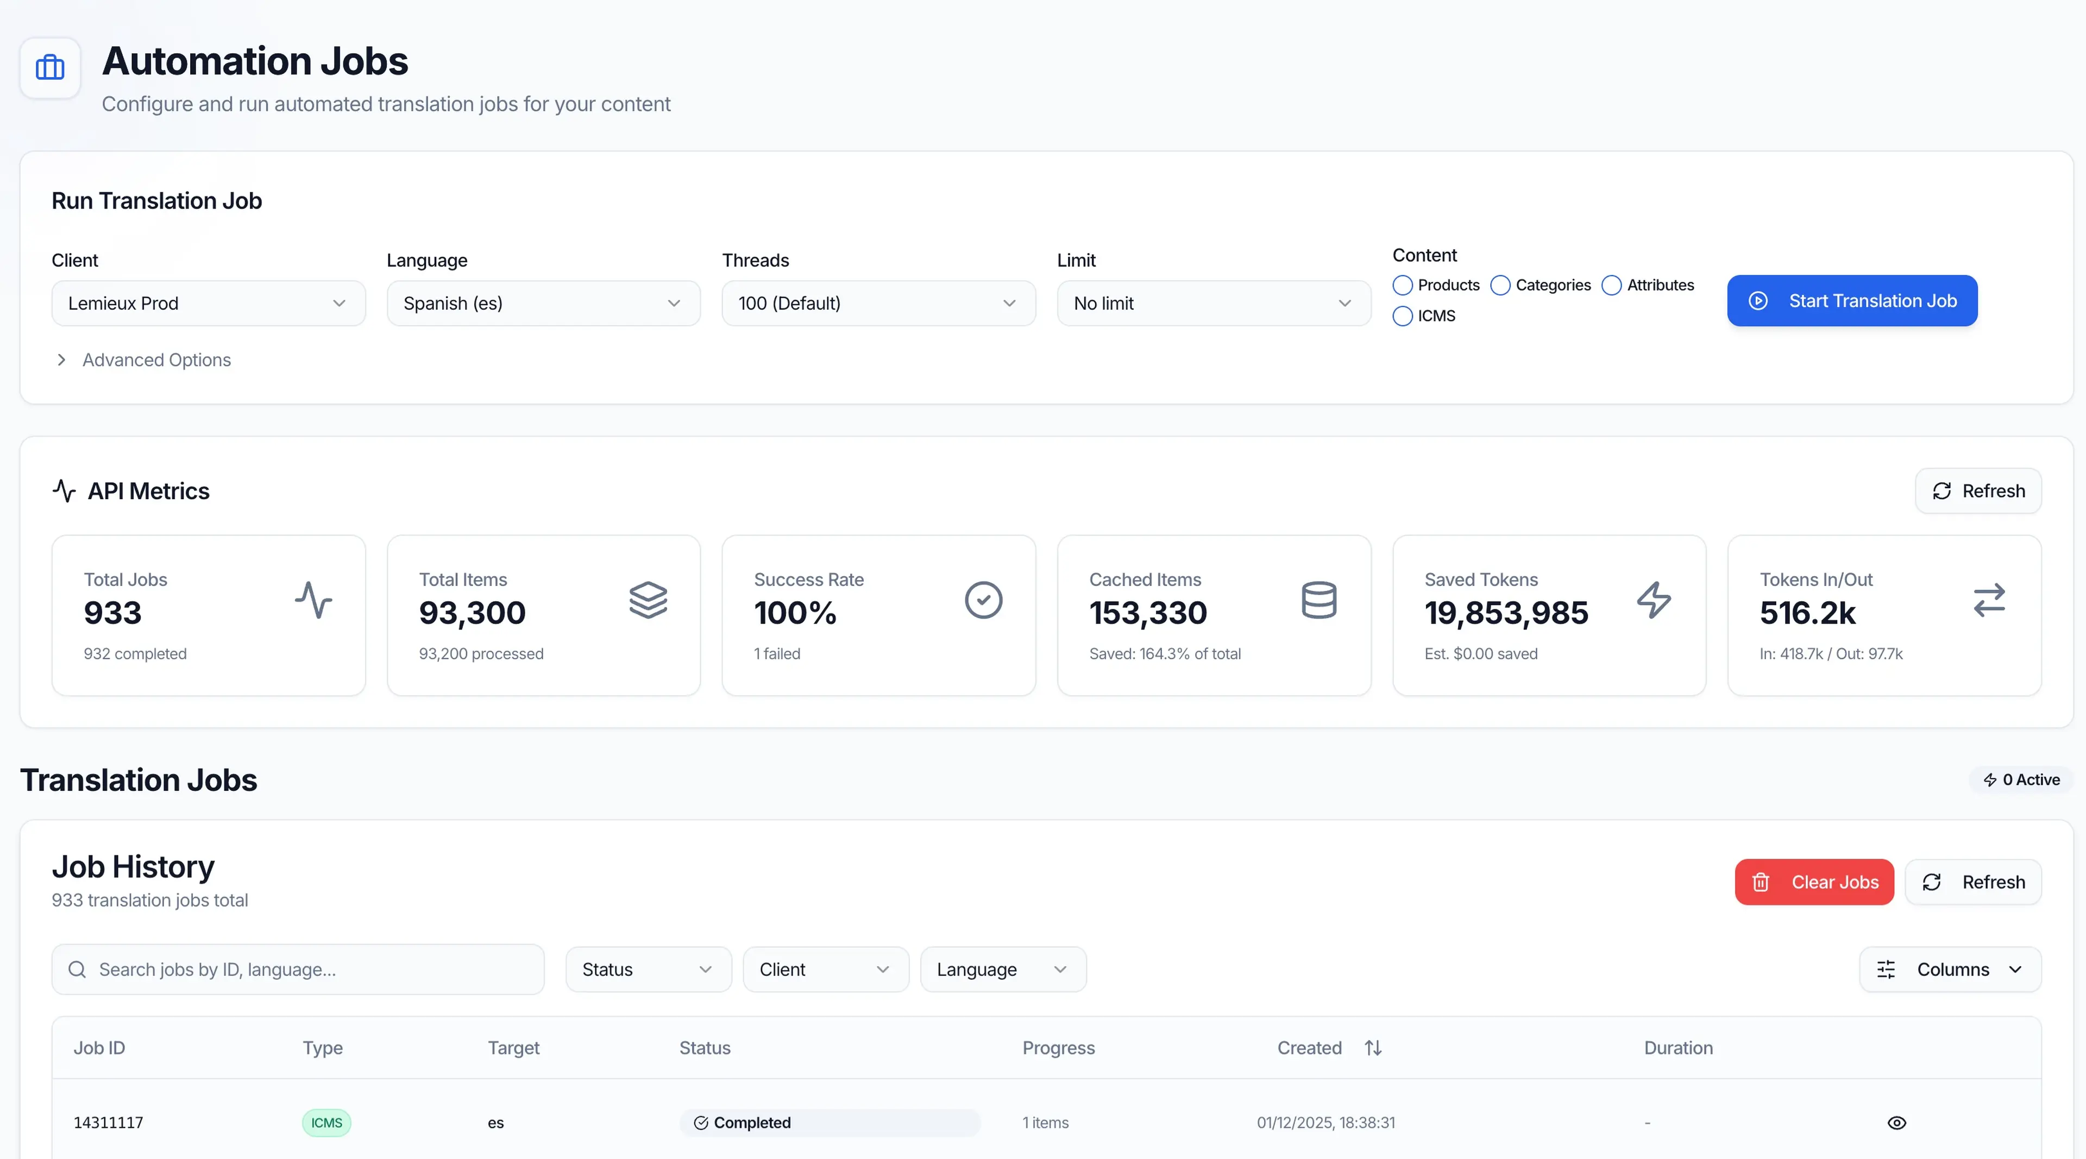The image size is (2086, 1159).
Task: Open the Client dropdown showing Lemieux Prod
Action: (209, 304)
